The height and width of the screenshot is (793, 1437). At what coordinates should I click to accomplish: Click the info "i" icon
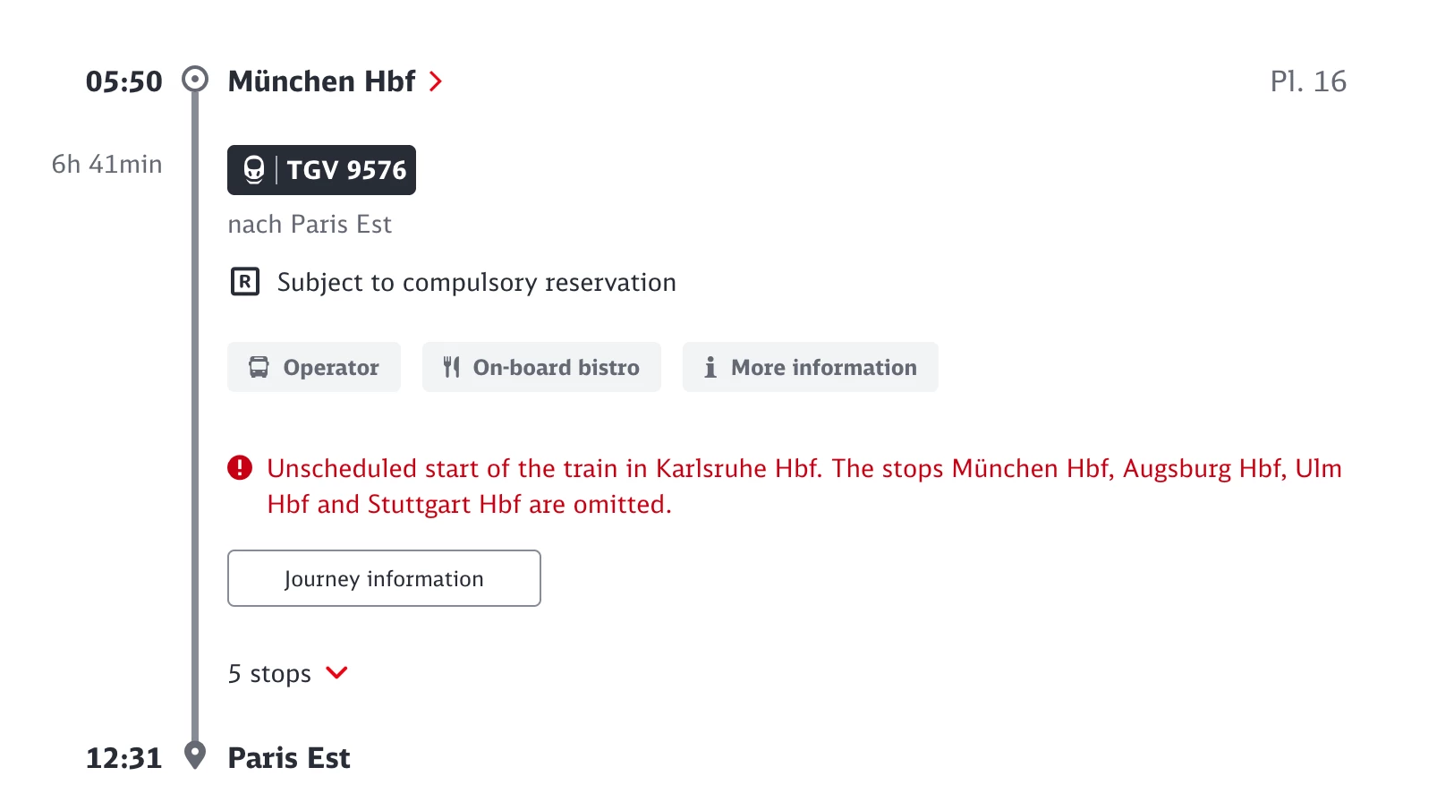click(x=710, y=367)
